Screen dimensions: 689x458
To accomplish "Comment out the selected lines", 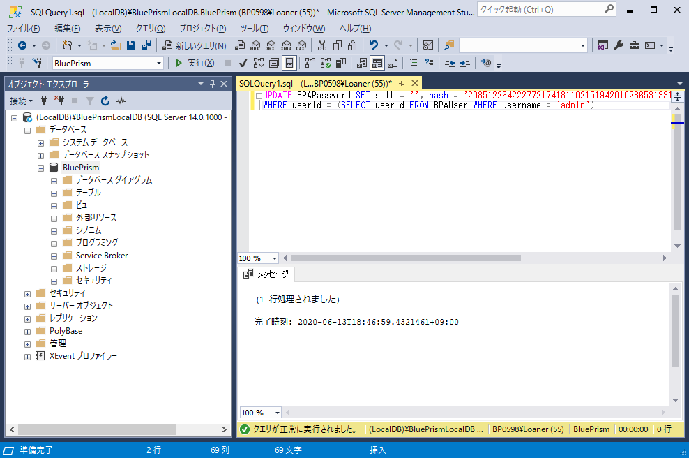I will tap(415, 63).
